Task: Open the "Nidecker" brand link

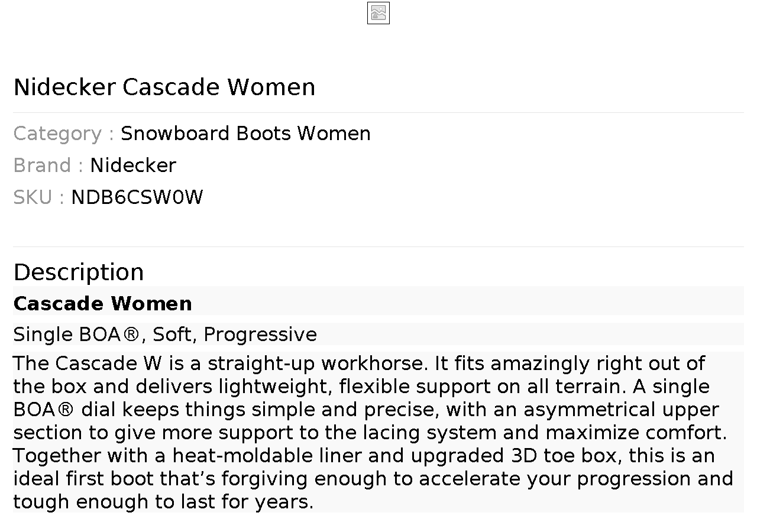Action: (133, 166)
